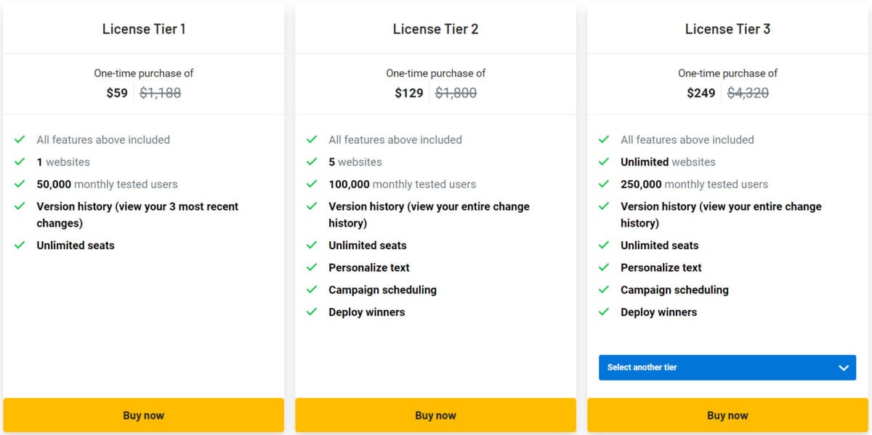Click the checkmark beside "Deploy winners" in Tier 2
The image size is (872, 435).
pos(312,312)
